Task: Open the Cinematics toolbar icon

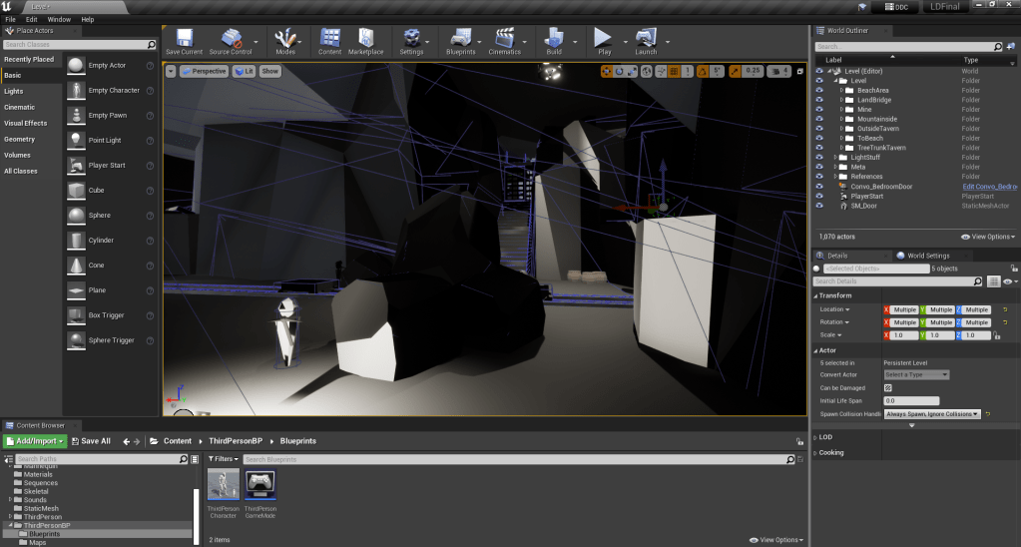Action: 505,38
